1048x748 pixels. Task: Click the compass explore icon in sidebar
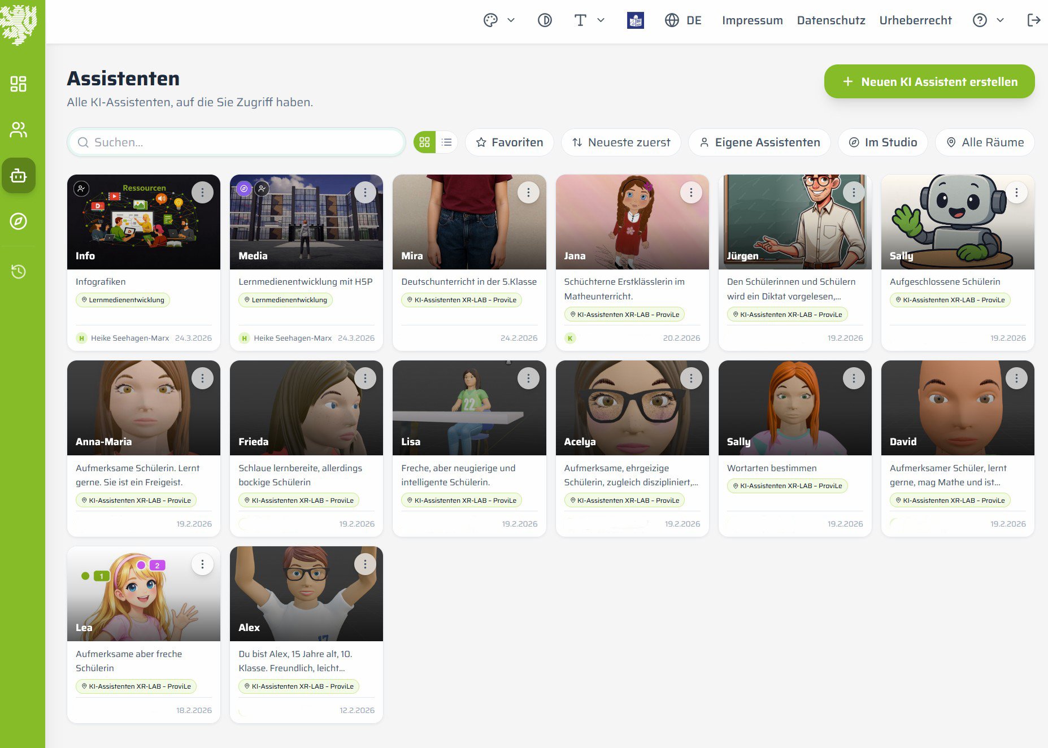point(18,221)
